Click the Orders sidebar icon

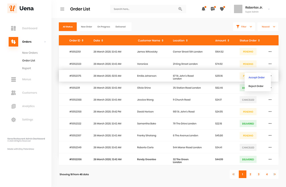point(13,42)
